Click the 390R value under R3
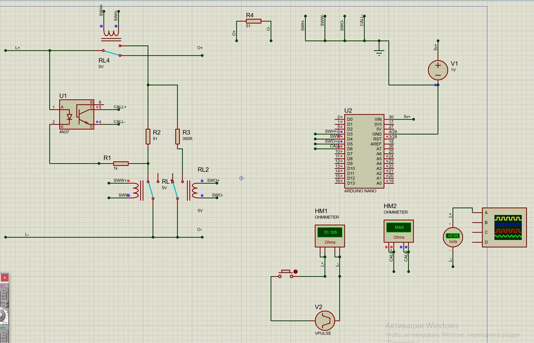 tap(187, 139)
